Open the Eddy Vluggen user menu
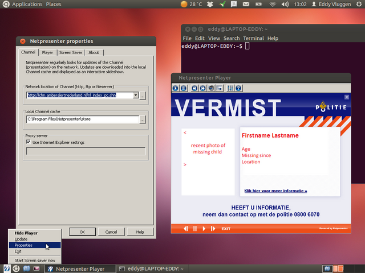Screen dimensions: 365x273 click(331, 4)
